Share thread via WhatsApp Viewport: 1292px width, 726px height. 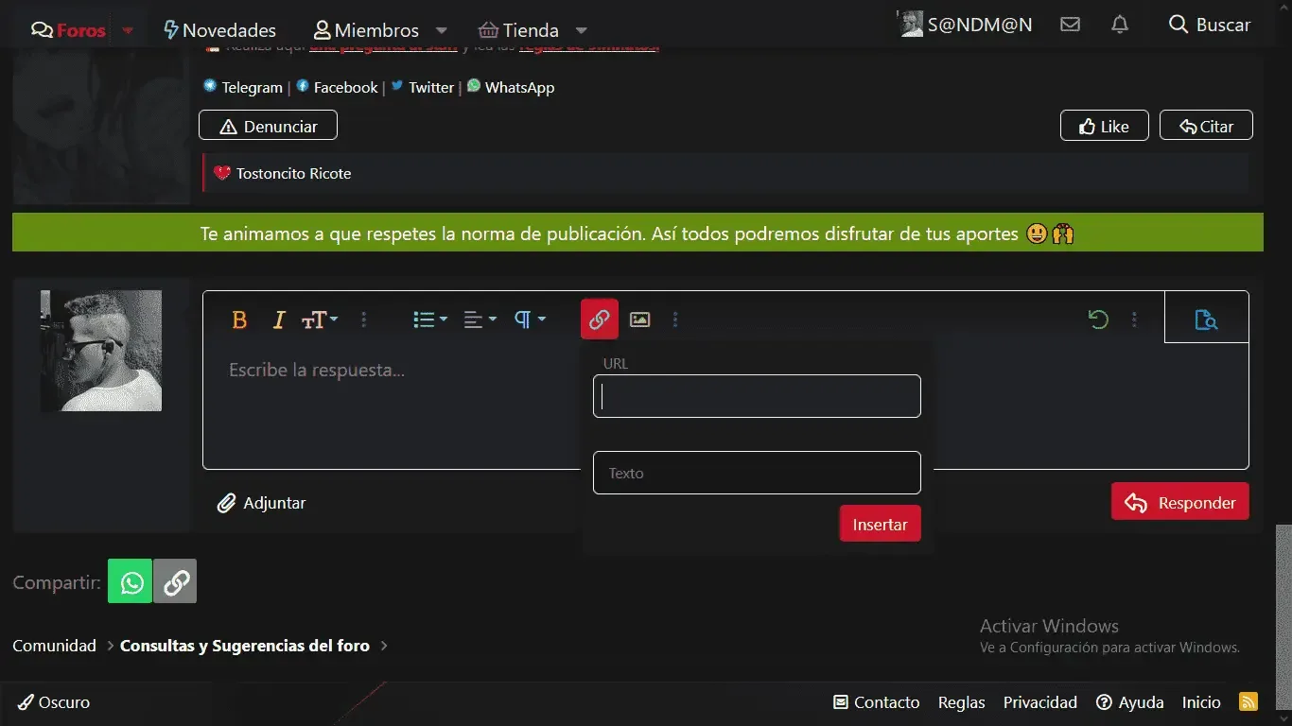coord(130,580)
